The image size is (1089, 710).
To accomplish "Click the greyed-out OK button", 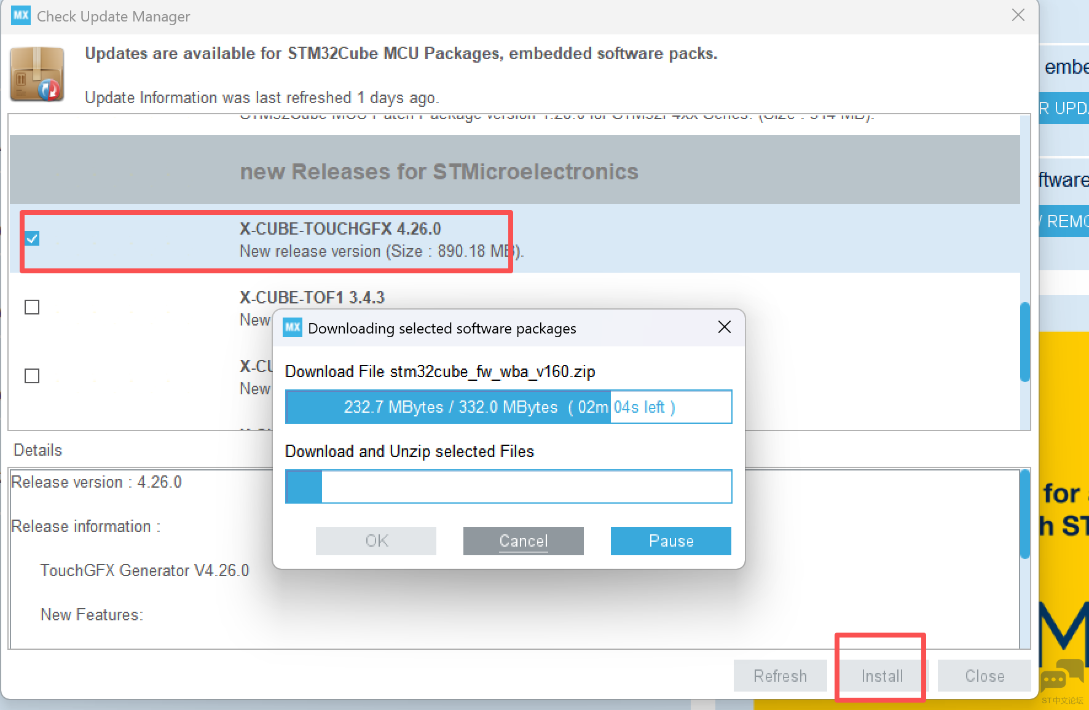I will (x=376, y=541).
